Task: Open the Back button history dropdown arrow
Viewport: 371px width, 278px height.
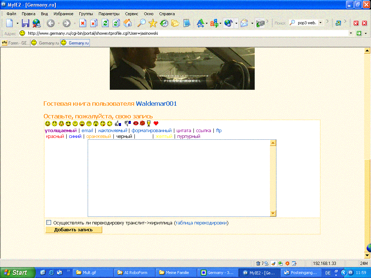Action: (x=58, y=24)
